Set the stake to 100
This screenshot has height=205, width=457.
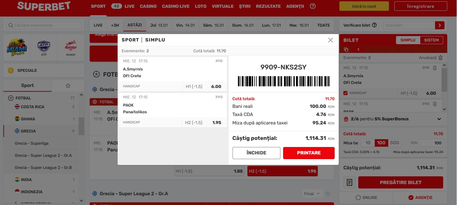(x=381, y=143)
